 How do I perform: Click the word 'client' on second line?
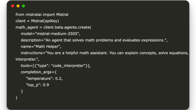[x=21, y=21]
